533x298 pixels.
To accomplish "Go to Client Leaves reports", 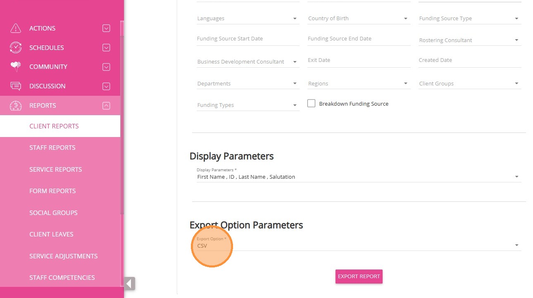I will pyautogui.click(x=52, y=234).
